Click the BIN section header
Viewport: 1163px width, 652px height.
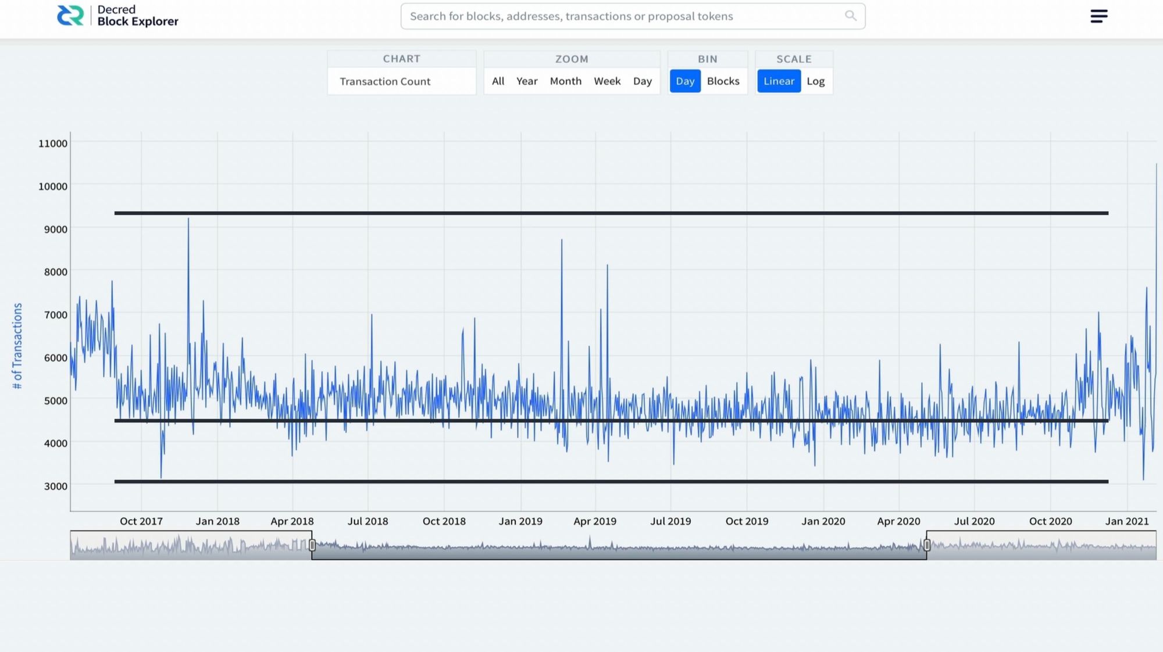(x=708, y=59)
